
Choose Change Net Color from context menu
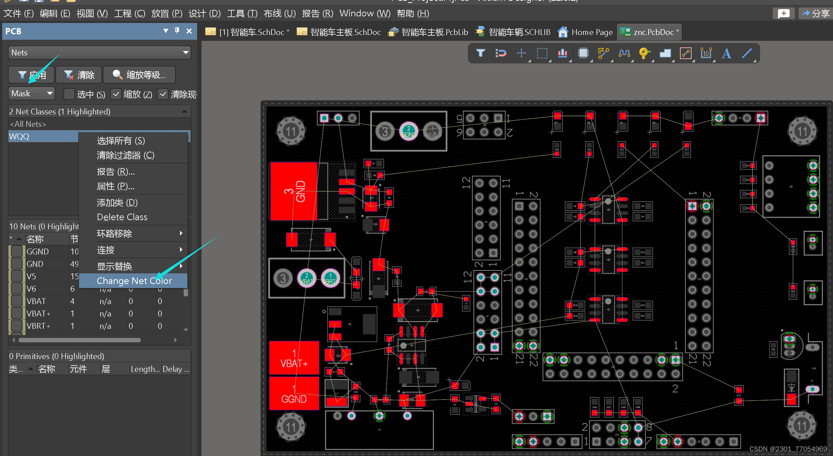coord(134,281)
